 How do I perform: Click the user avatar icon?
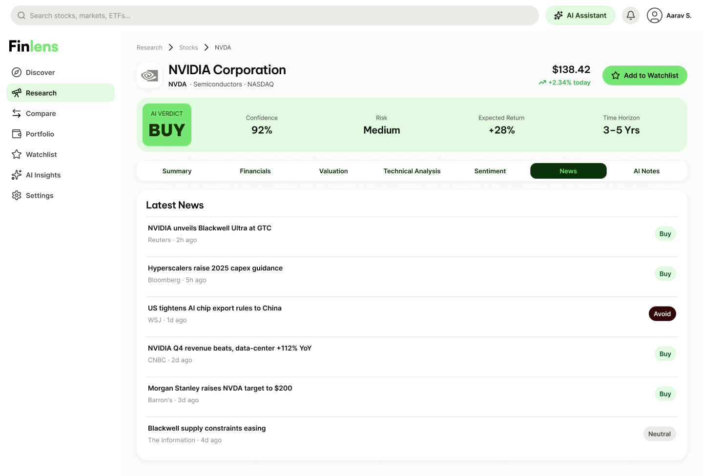[x=655, y=16]
